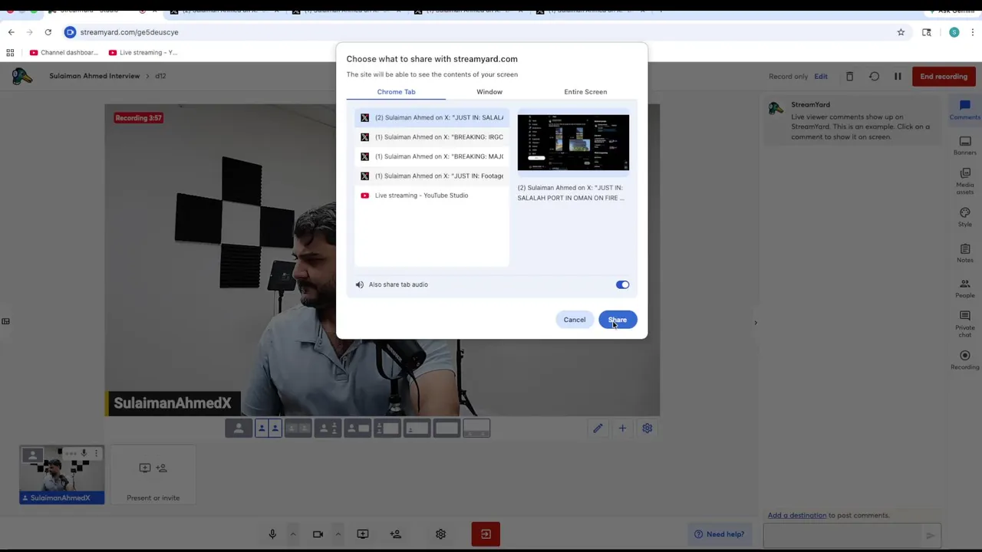Open the Recording panel
Image resolution: width=982 pixels, height=552 pixels.
pyautogui.click(x=965, y=360)
